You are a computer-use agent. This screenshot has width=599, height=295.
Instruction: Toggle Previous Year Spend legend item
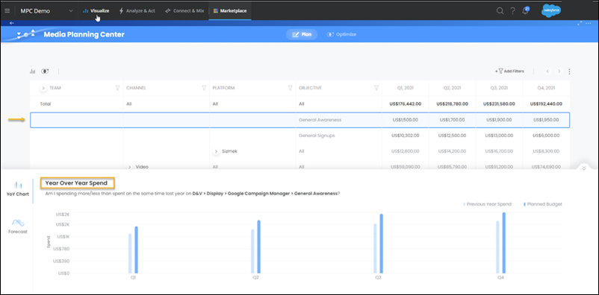coord(488,204)
